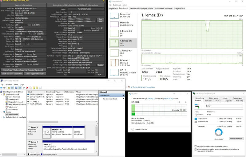
Task: Click the red X delete toolbar icon
Action: click(x=27, y=88)
